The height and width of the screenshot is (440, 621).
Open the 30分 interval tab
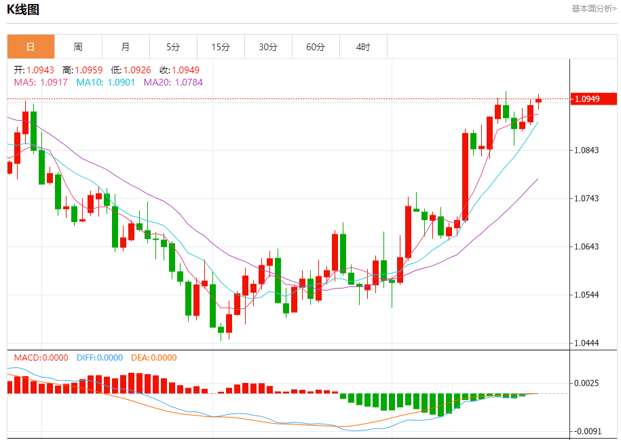(x=269, y=47)
